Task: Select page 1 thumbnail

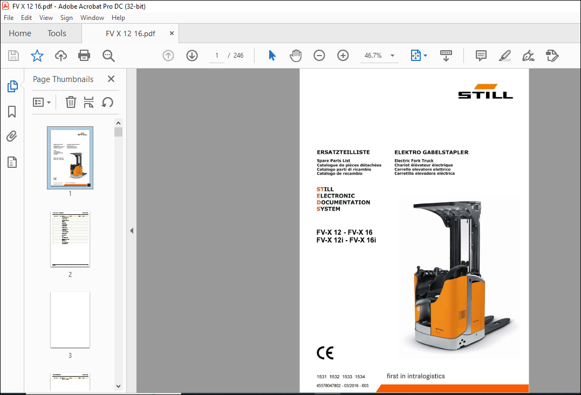Action: [x=70, y=158]
